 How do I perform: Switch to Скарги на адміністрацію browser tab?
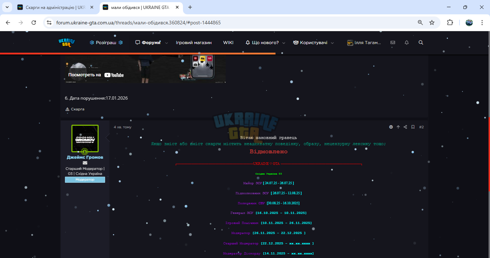56,7
